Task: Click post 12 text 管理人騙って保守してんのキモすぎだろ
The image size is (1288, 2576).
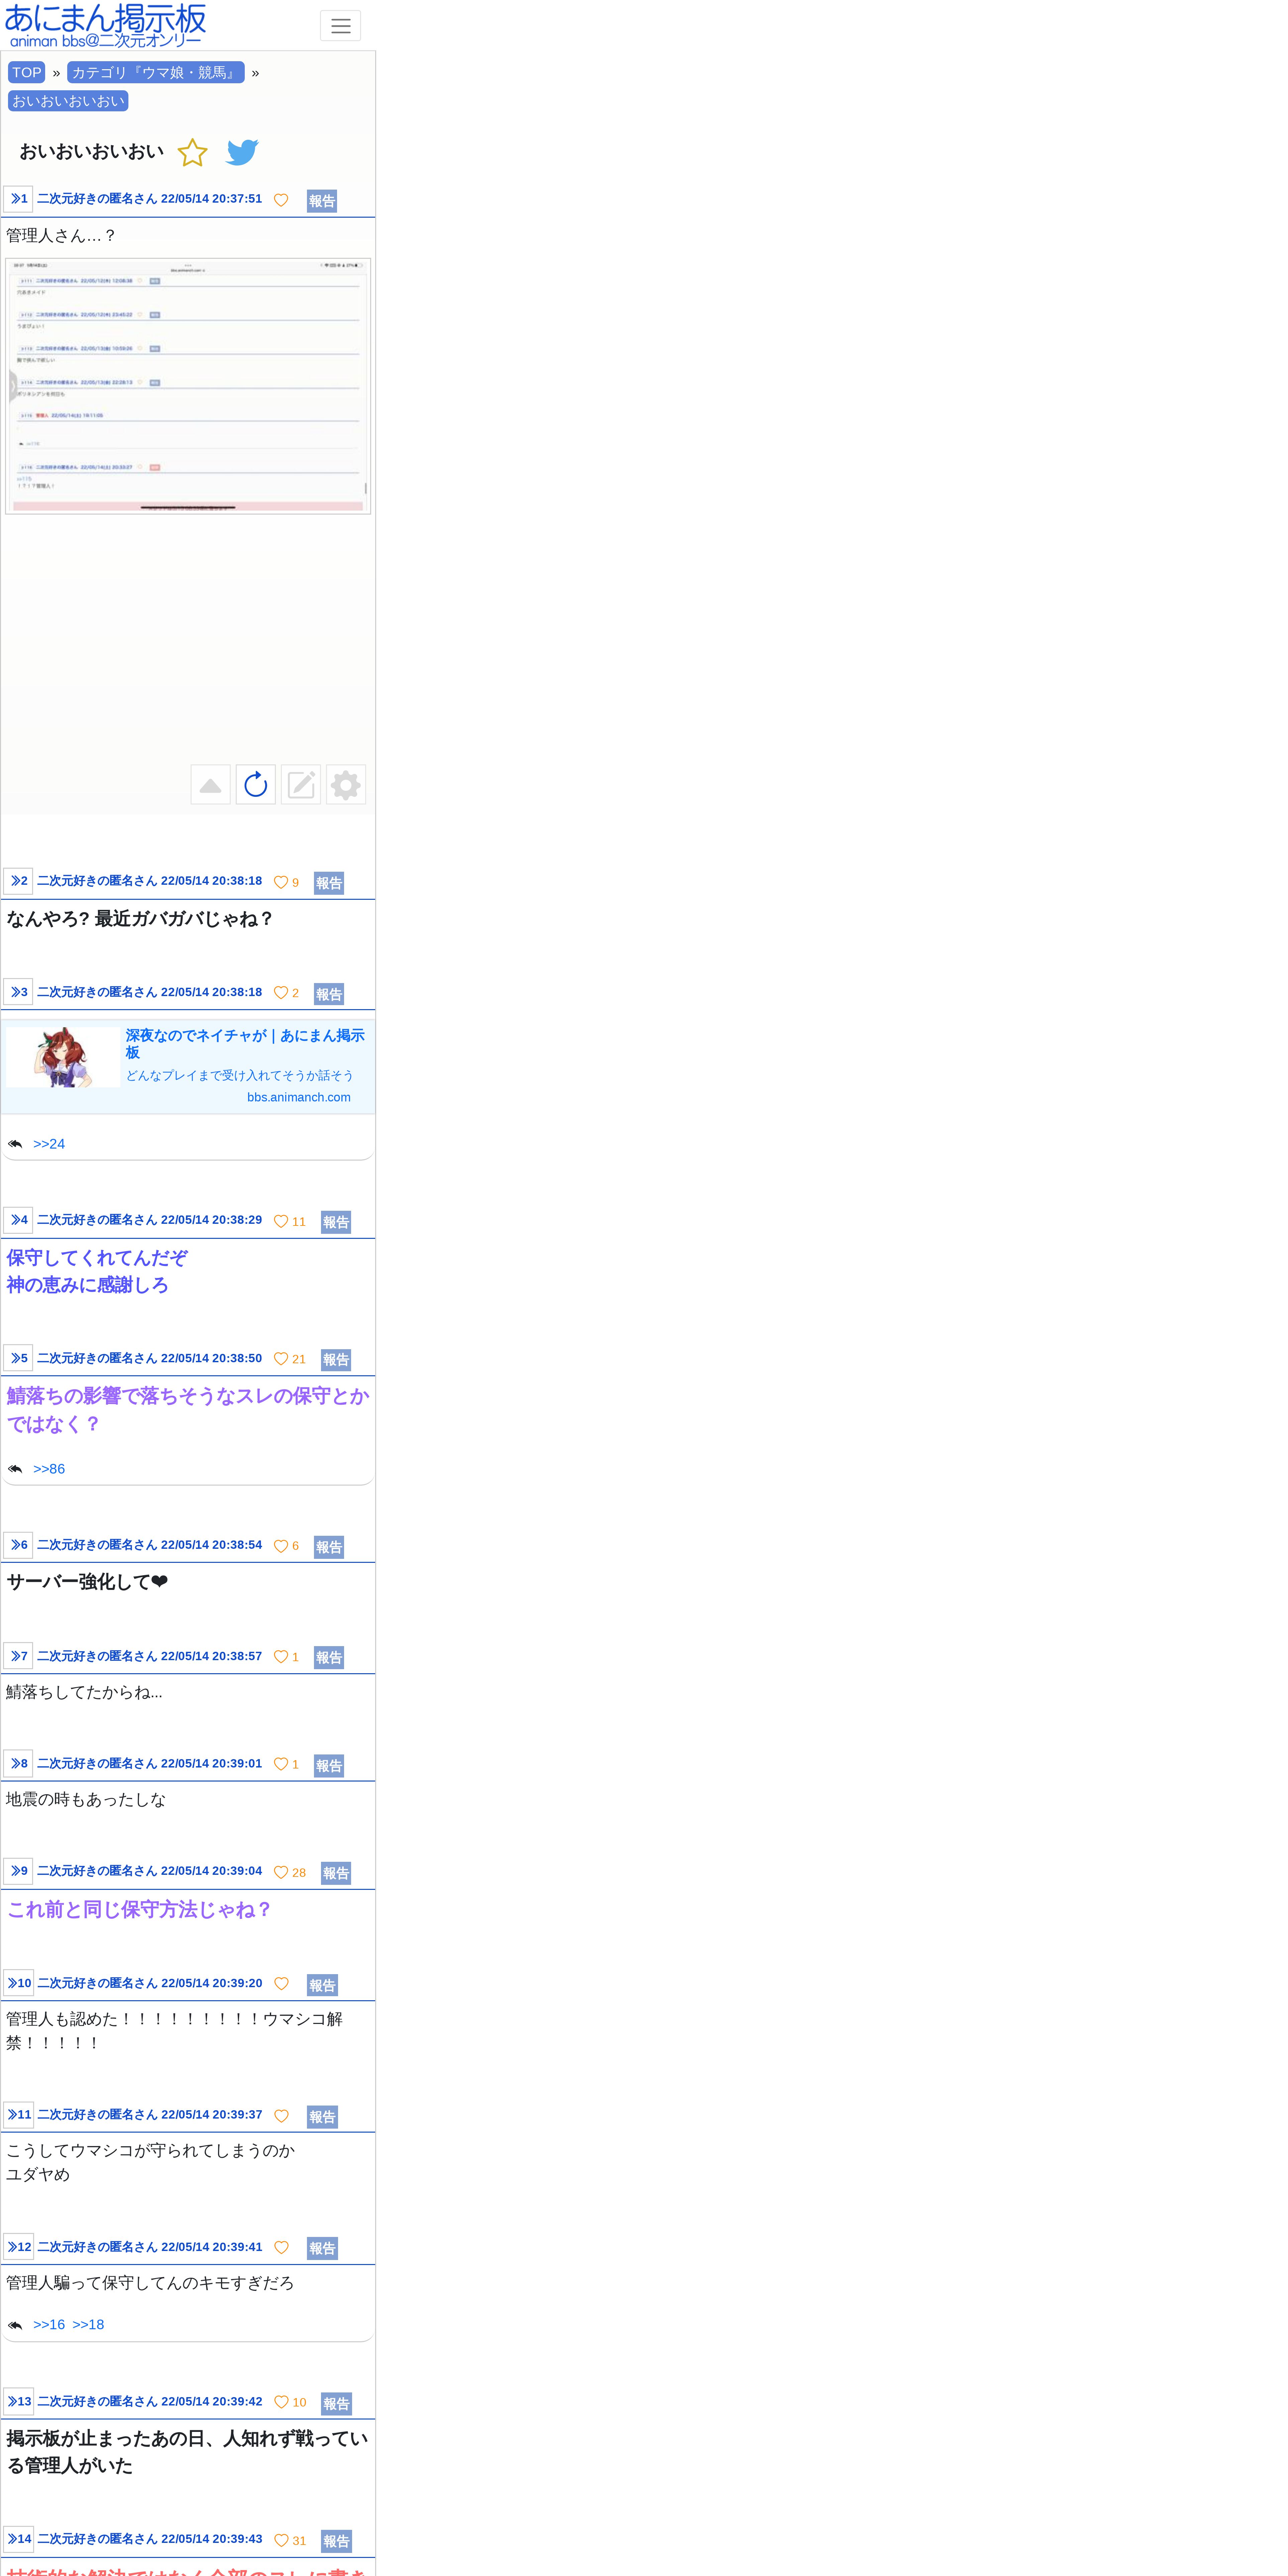Action: point(150,2283)
